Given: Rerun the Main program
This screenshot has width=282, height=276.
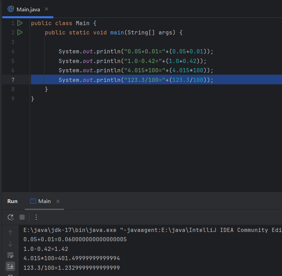Looking at the screenshot, I should [11, 217].
